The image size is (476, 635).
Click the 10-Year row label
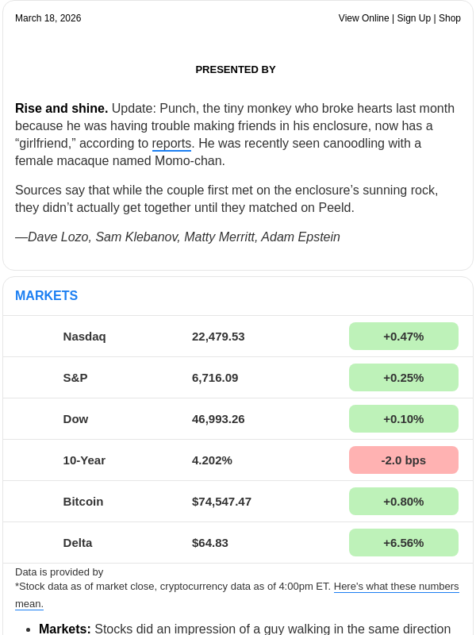coord(84,460)
